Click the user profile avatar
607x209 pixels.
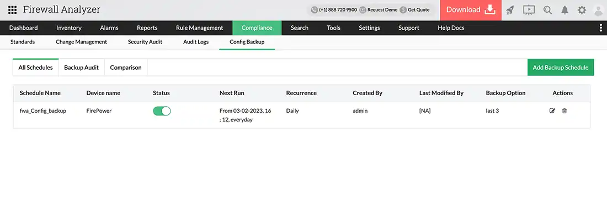pos(599,10)
